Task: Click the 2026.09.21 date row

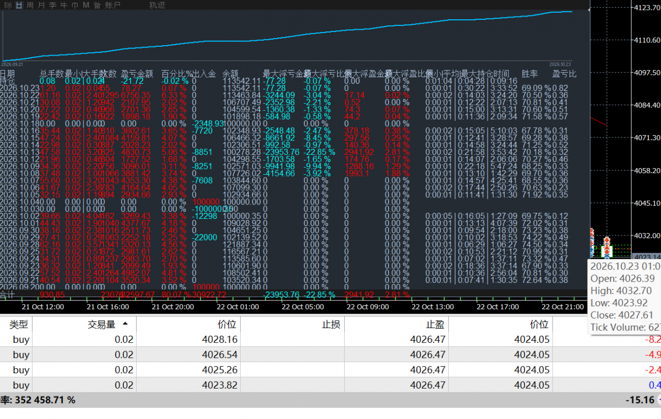Action: 19,280
